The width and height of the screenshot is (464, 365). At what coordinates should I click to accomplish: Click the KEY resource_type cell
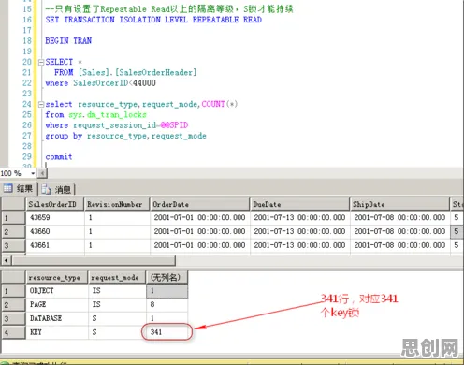click(57, 332)
